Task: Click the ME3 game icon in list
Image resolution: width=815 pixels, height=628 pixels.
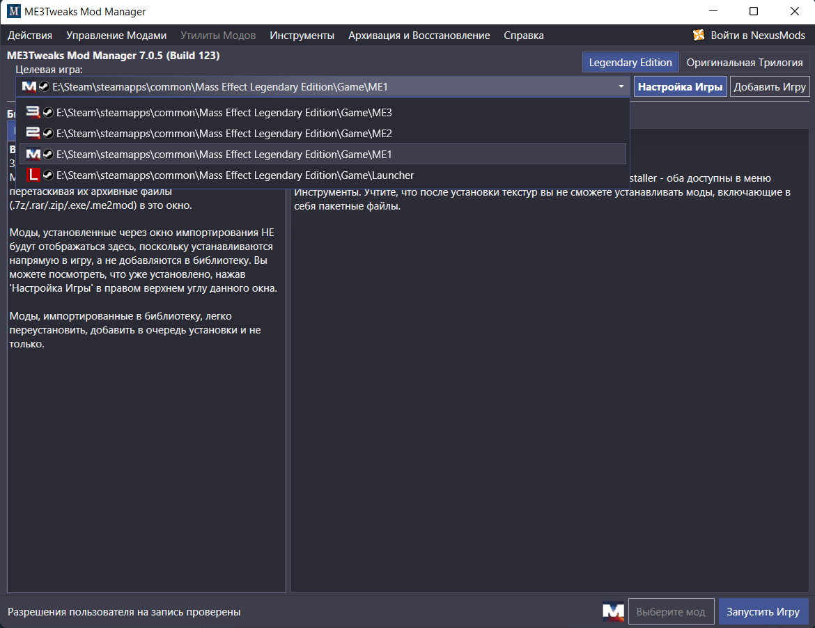Action: (33, 112)
